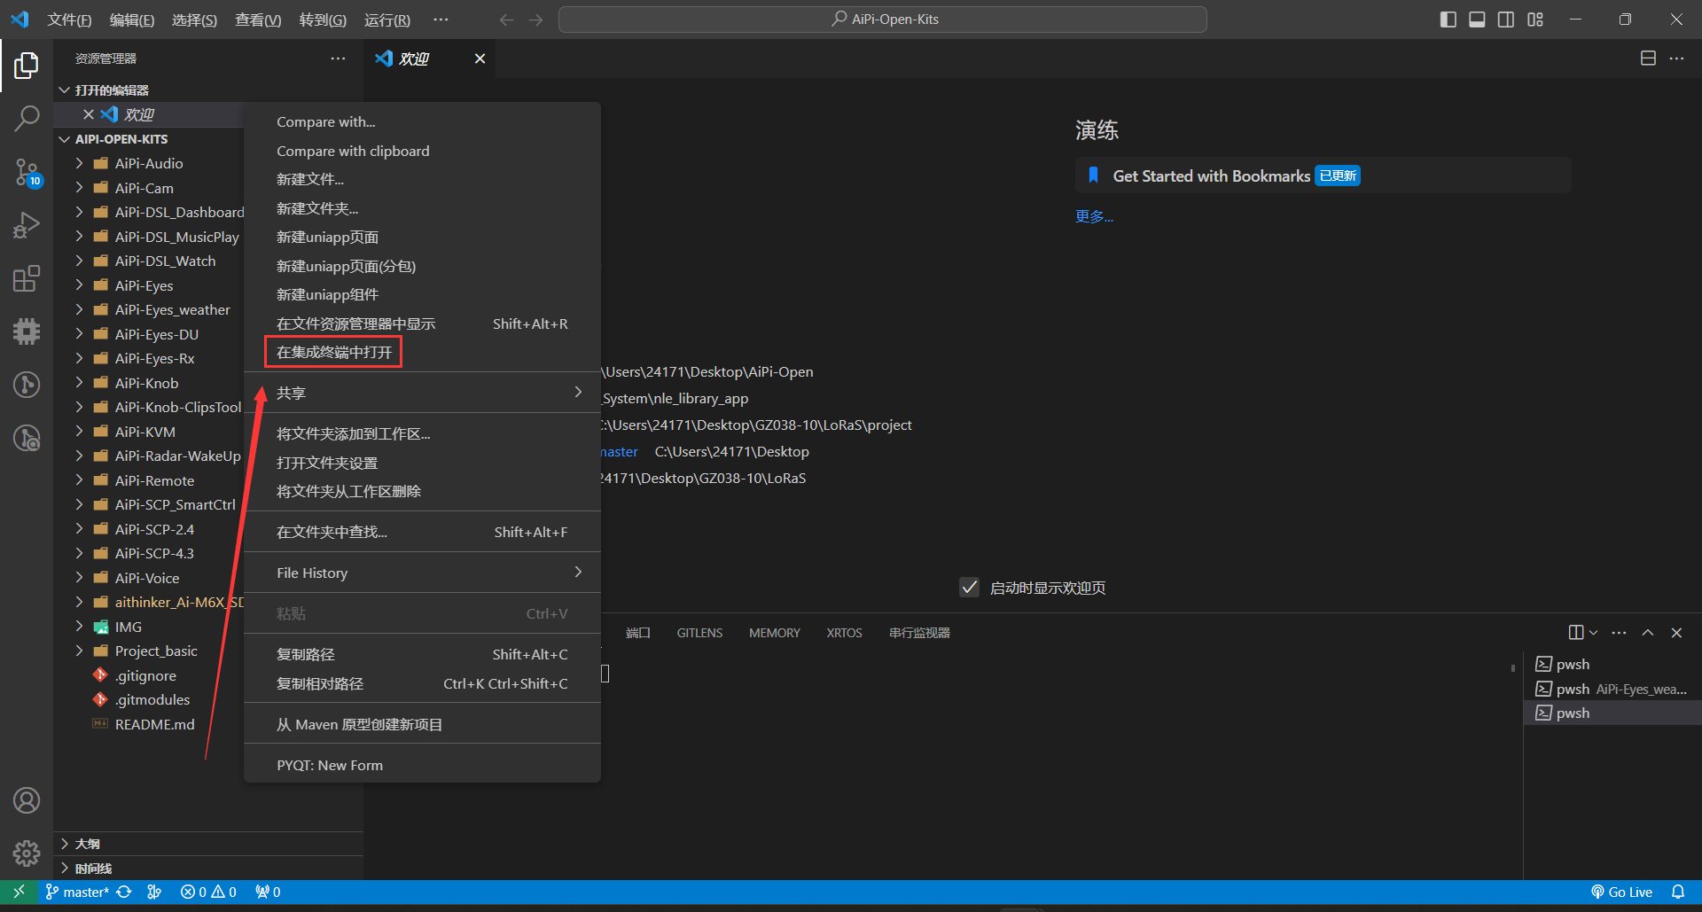1702x912 pixels.
Task: Open the master recent project link
Action: point(619,451)
